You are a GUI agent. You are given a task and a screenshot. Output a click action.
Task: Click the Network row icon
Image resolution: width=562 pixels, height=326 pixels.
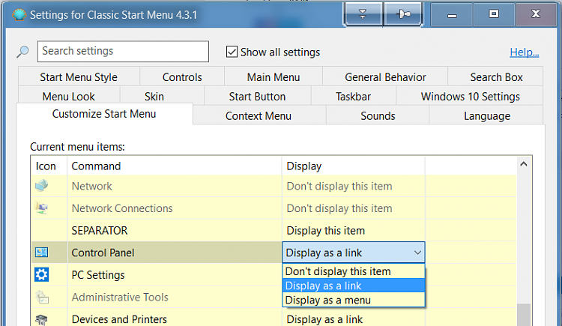(41, 186)
